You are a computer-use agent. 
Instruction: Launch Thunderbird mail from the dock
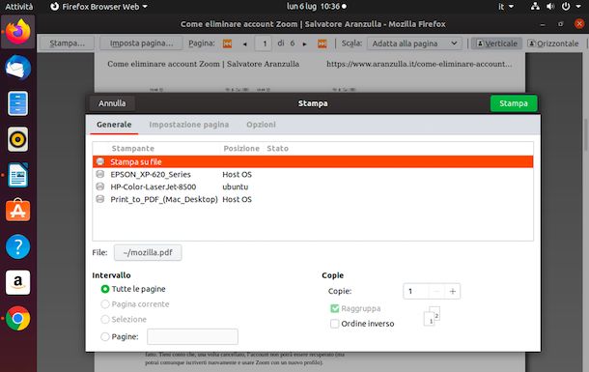(x=17, y=68)
